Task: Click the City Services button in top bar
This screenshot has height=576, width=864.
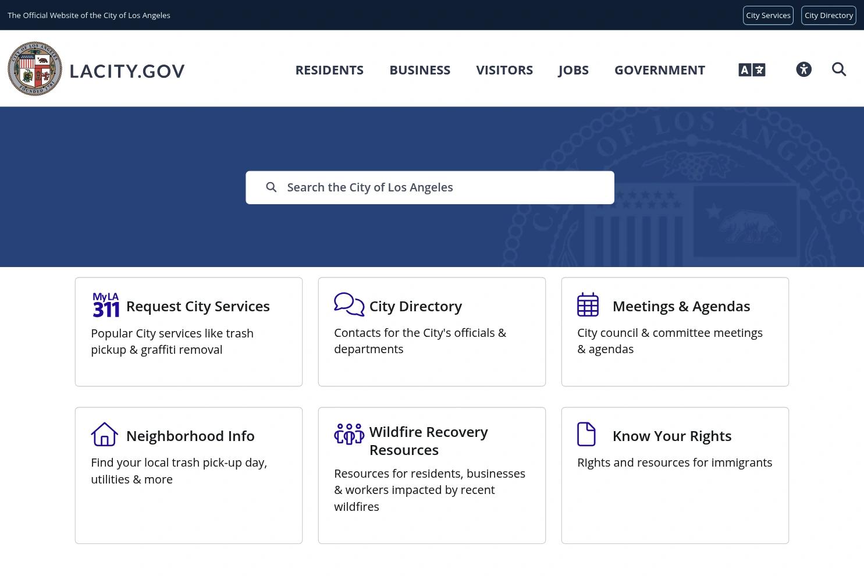Action: click(x=768, y=15)
